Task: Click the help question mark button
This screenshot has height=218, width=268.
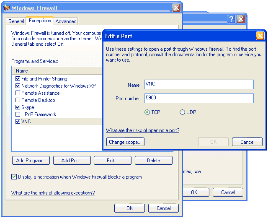Action: tap(231, 19)
